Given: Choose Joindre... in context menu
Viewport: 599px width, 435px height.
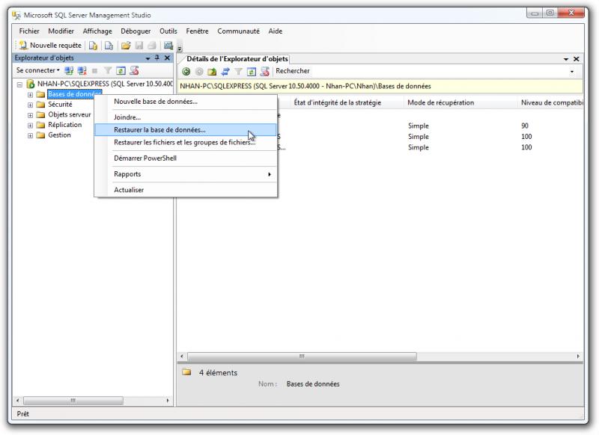Looking at the screenshot, I should pyautogui.click(x=185, y=117).
